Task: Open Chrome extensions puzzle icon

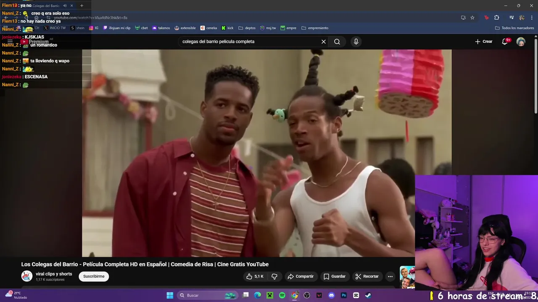Action: coord(497,18)
